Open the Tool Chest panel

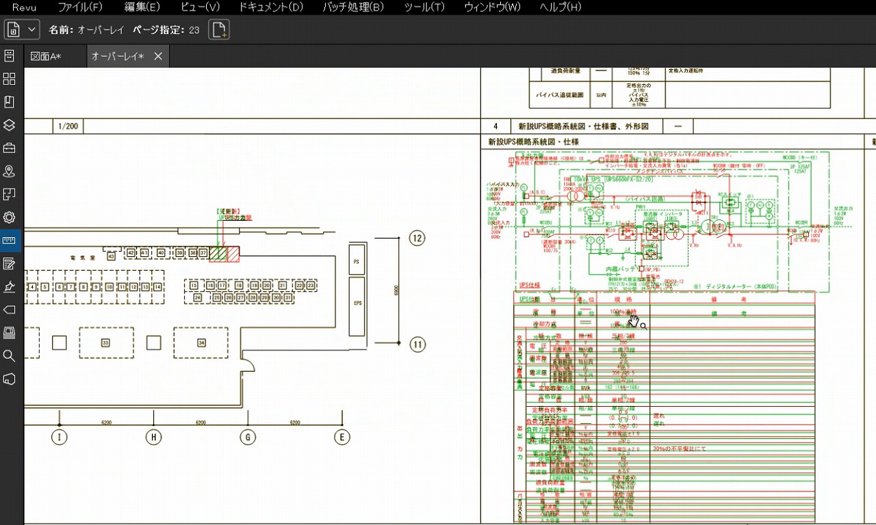10,148
